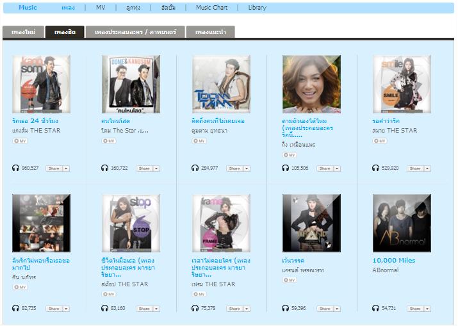Click headphone listen icon beside 59,396

tap(285, 308)
